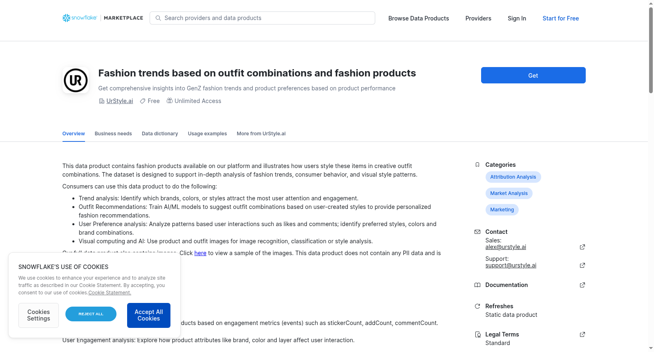
Task: Click the UrStyle.ai UR logo
Action: [76, 80]
